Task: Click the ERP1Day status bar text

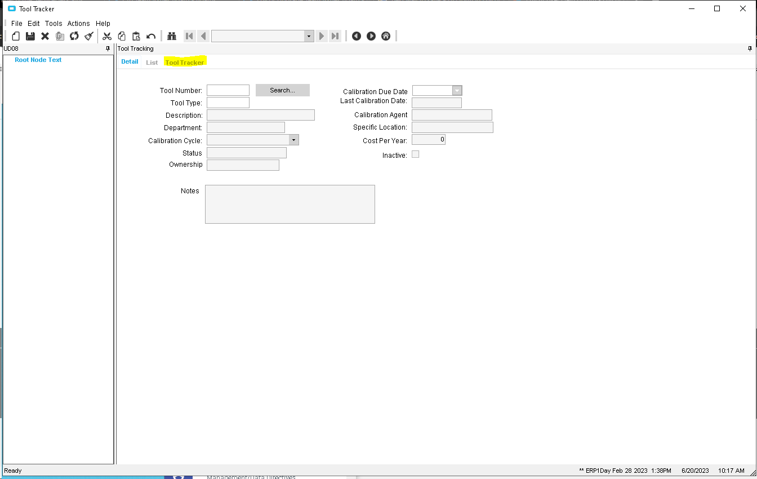Action: [625, 471]
